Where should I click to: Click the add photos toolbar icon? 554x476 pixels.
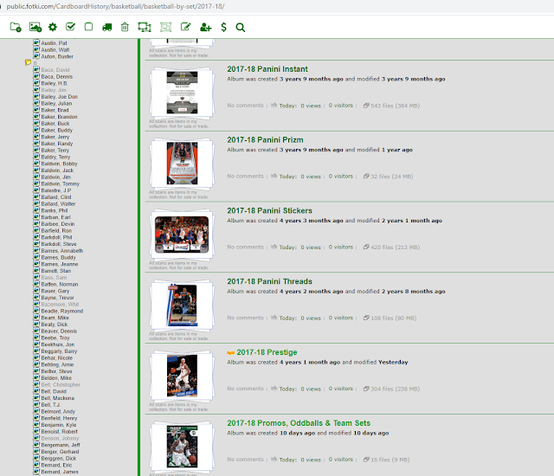pos(35,27)
